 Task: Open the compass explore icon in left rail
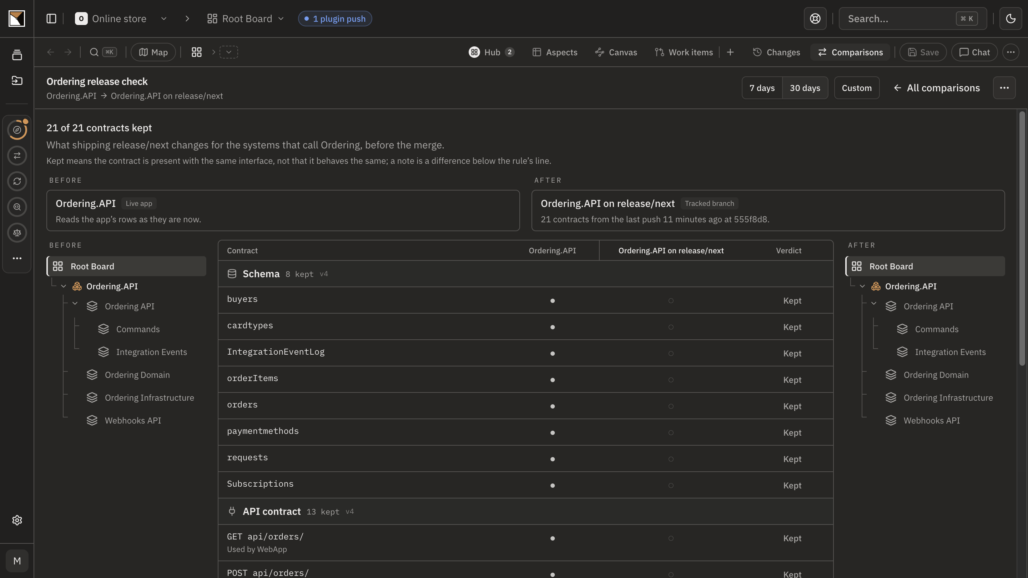coord(17,130)
